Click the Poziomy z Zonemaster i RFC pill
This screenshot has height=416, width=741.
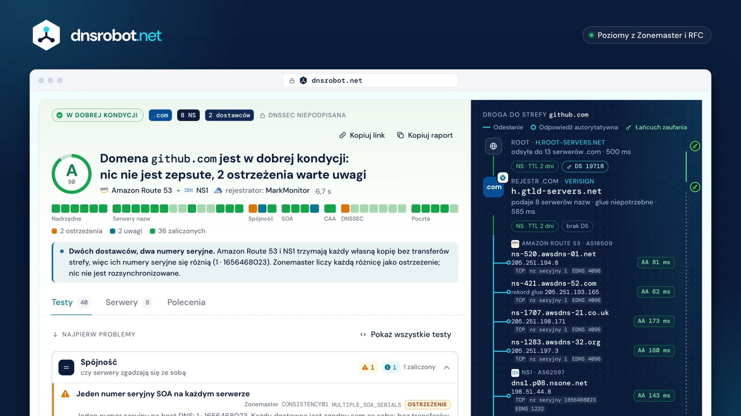pyautogui.click(x=647, y=35)
